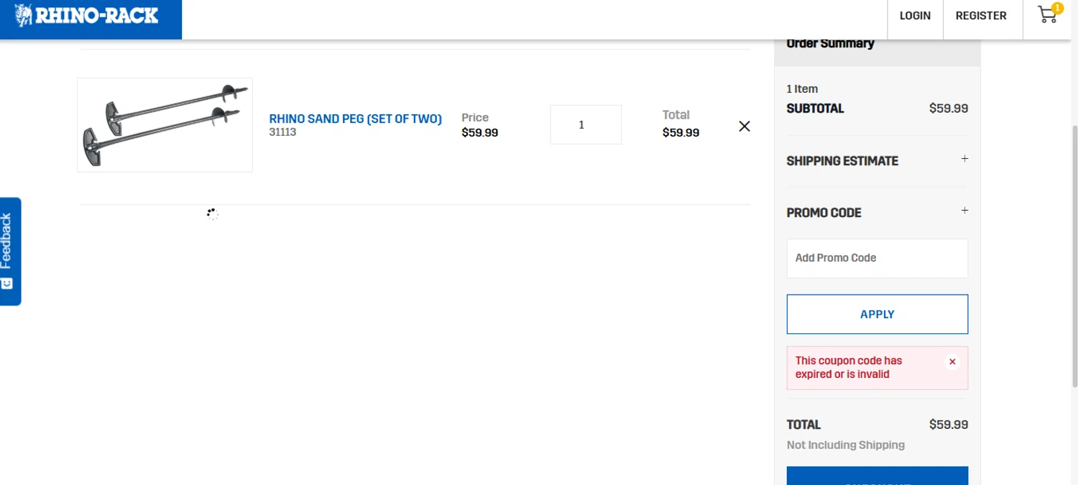The width and height of the screenshot is (1078, 485).
Task: Click the Add Promo Code field
Action: click(x=877, y=258)
